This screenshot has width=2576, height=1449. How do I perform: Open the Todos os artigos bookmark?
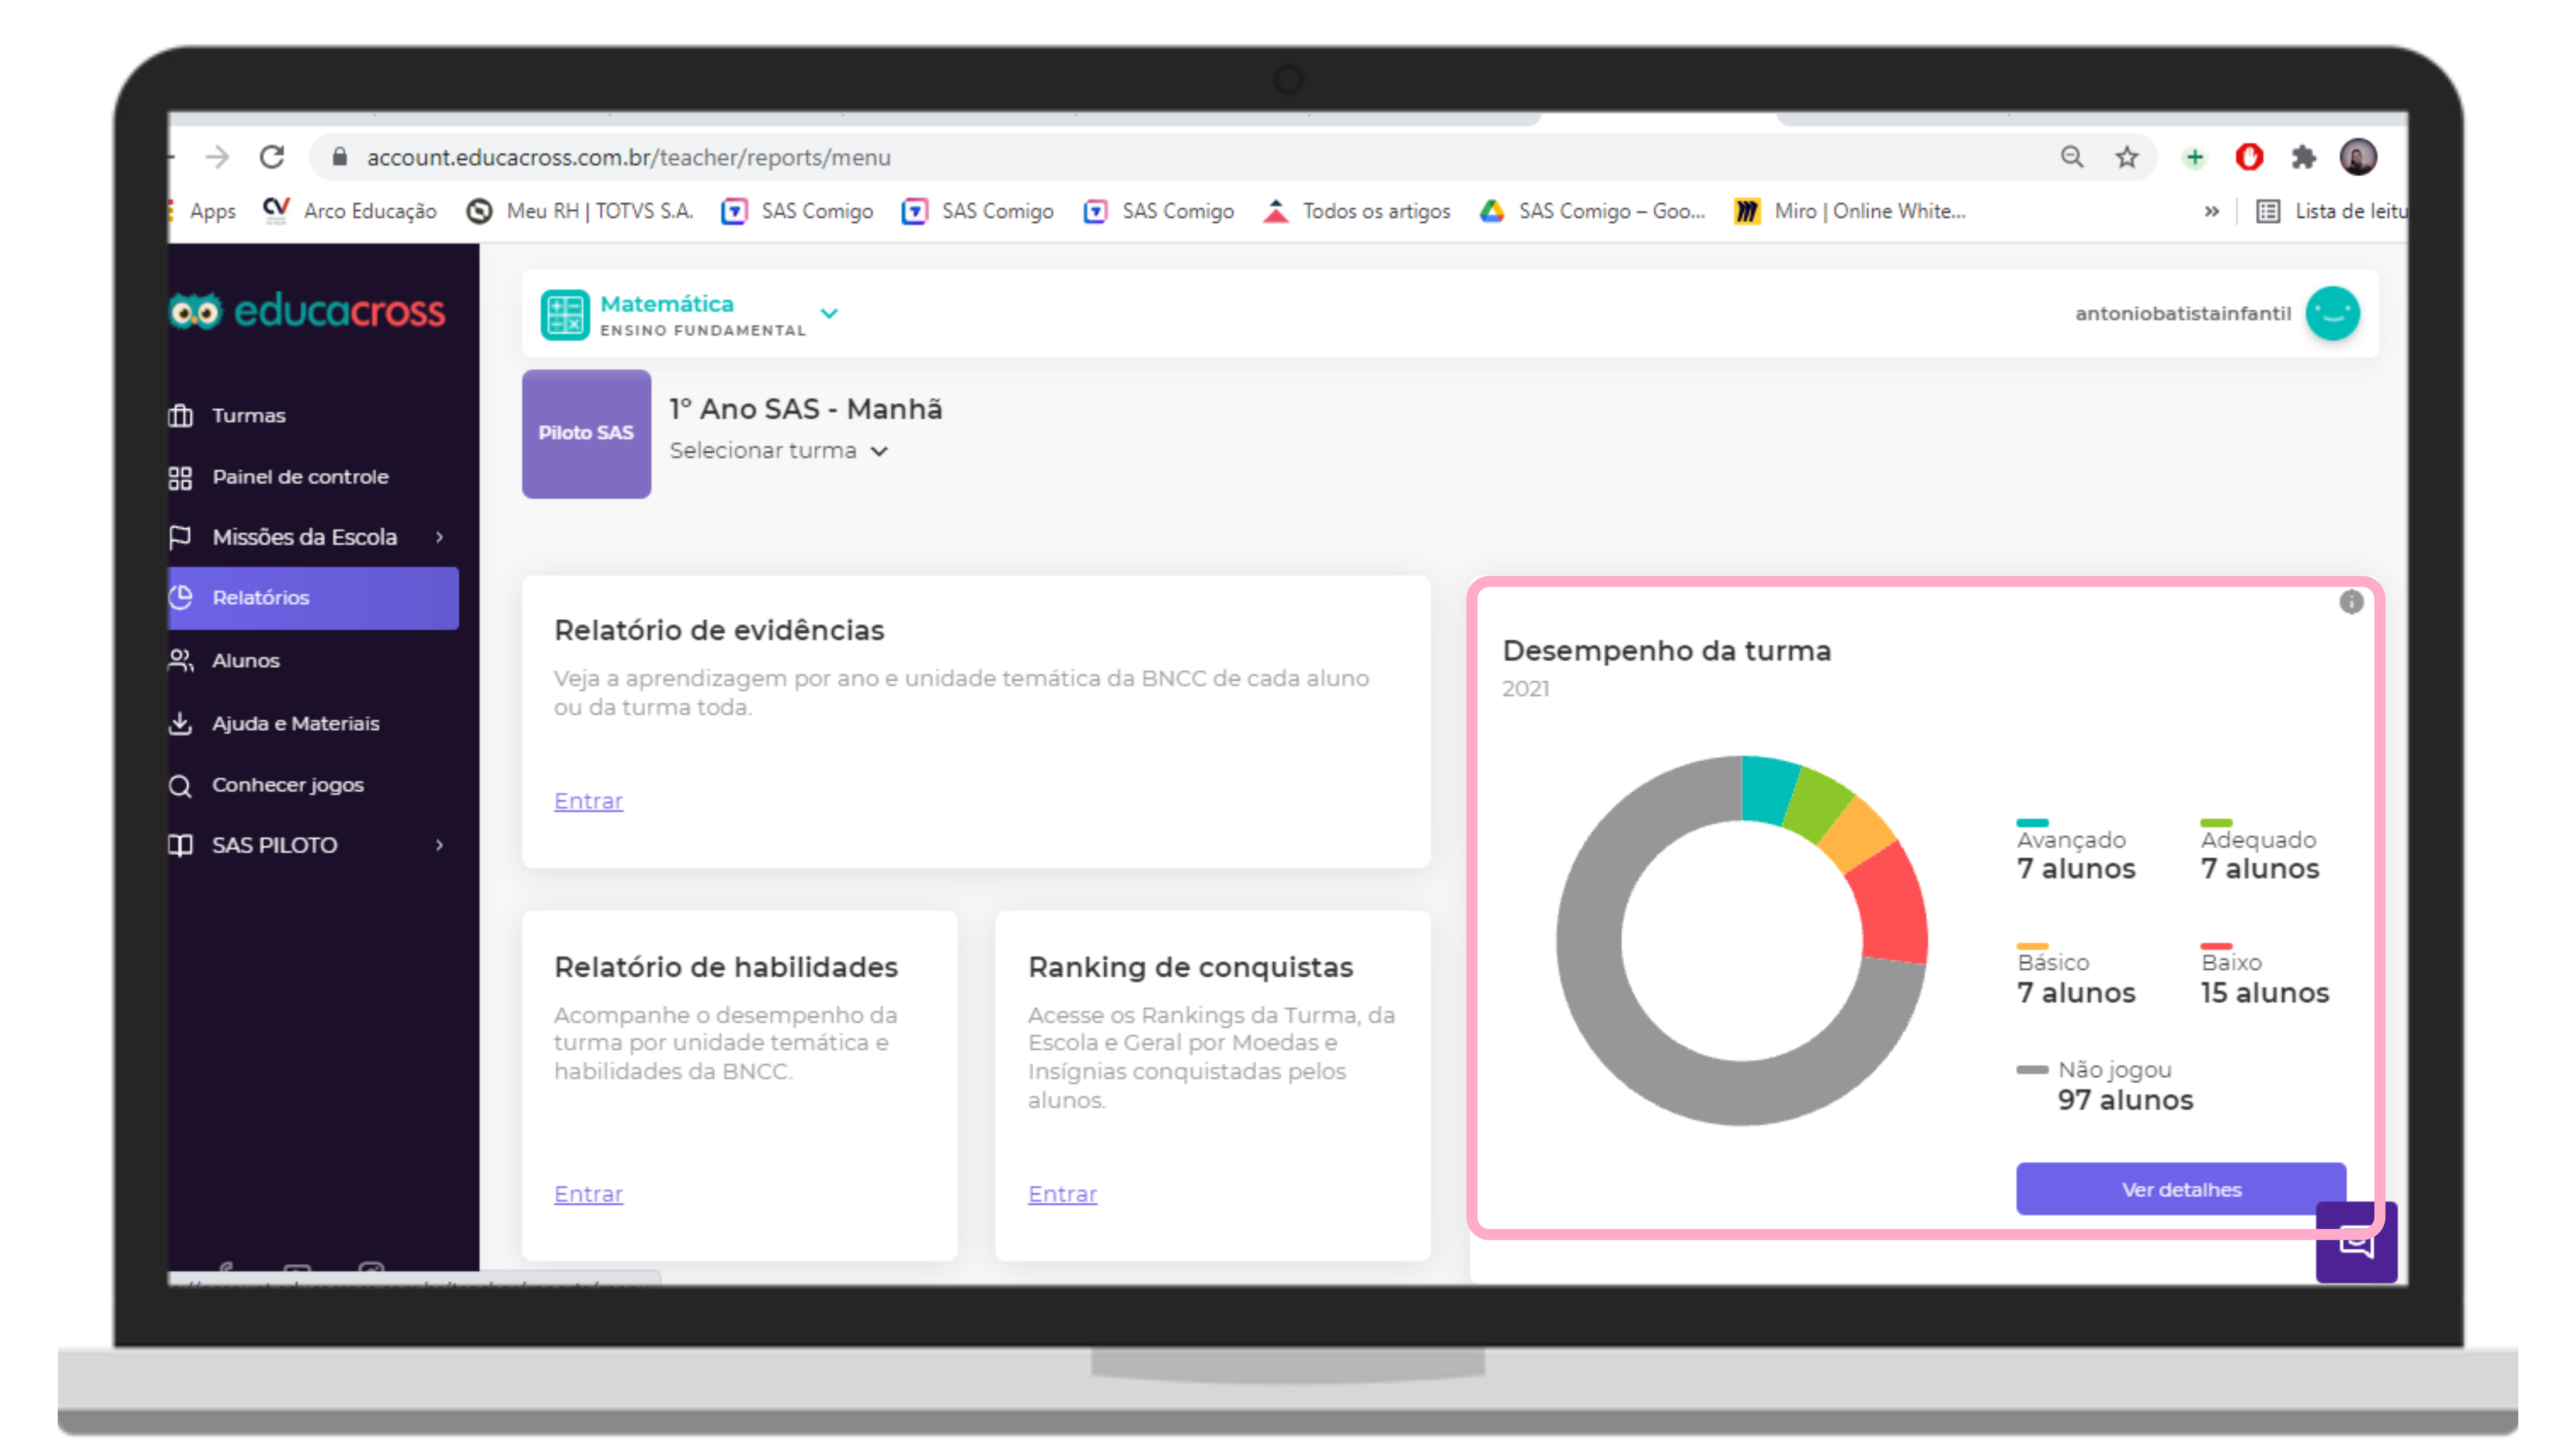(x=1356, y=211)
